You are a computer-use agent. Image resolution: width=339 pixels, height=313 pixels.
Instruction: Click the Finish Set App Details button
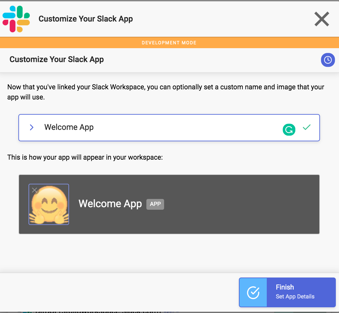point(287,292)
